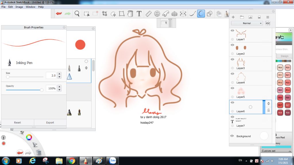
Task: Select the Crop tool
Action: click(x=105, y=13)
